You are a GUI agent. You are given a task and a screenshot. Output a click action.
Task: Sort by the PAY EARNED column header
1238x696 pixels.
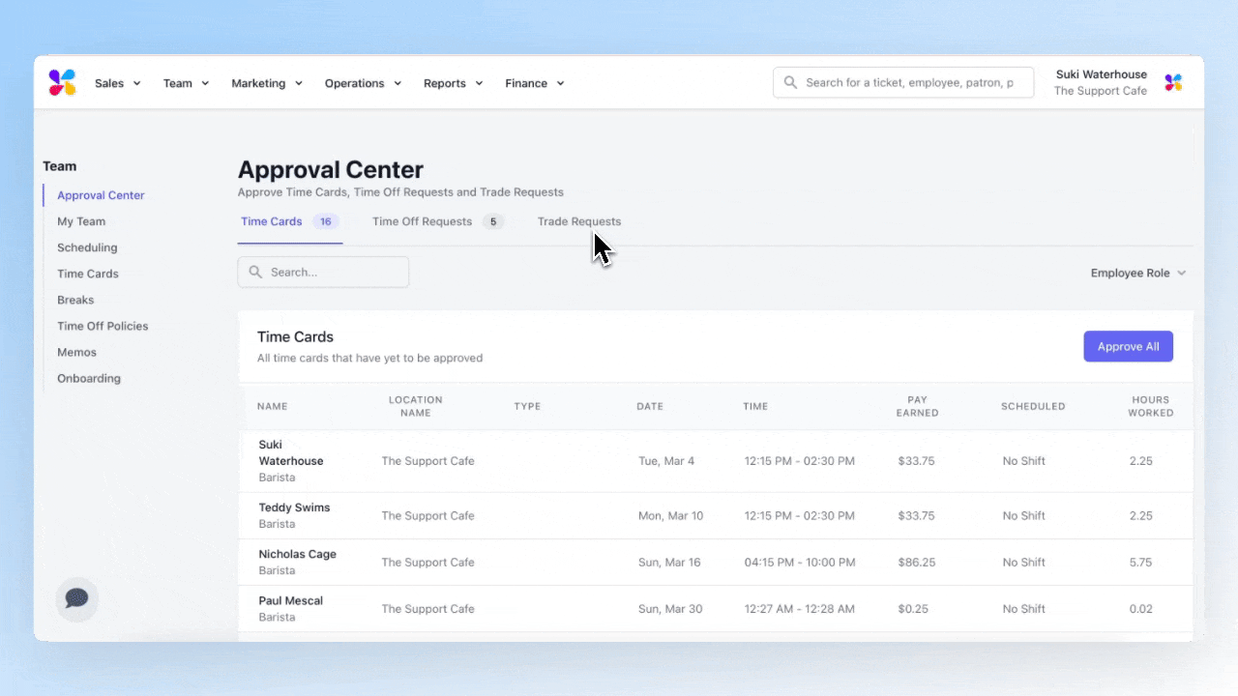(917, 406)
